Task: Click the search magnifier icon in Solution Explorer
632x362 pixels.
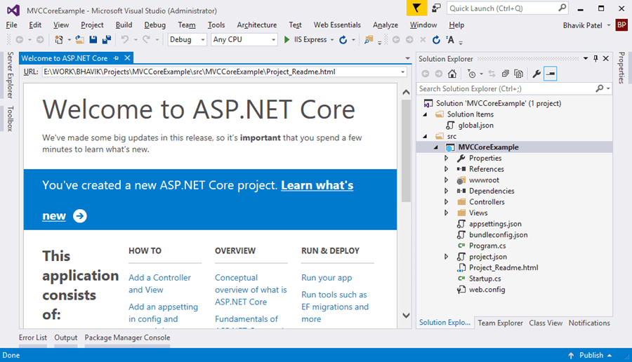Action: click(x=600, y=88)
